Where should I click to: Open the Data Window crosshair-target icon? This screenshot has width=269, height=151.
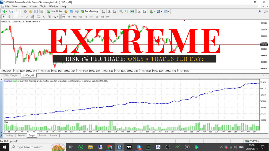[x=25, y=11]
